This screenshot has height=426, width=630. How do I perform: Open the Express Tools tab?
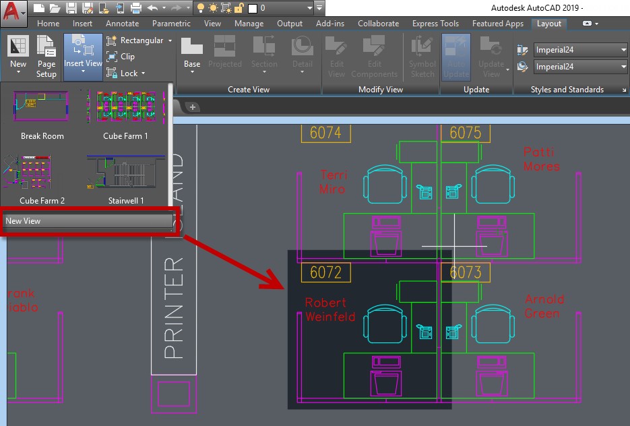[435, 24]
